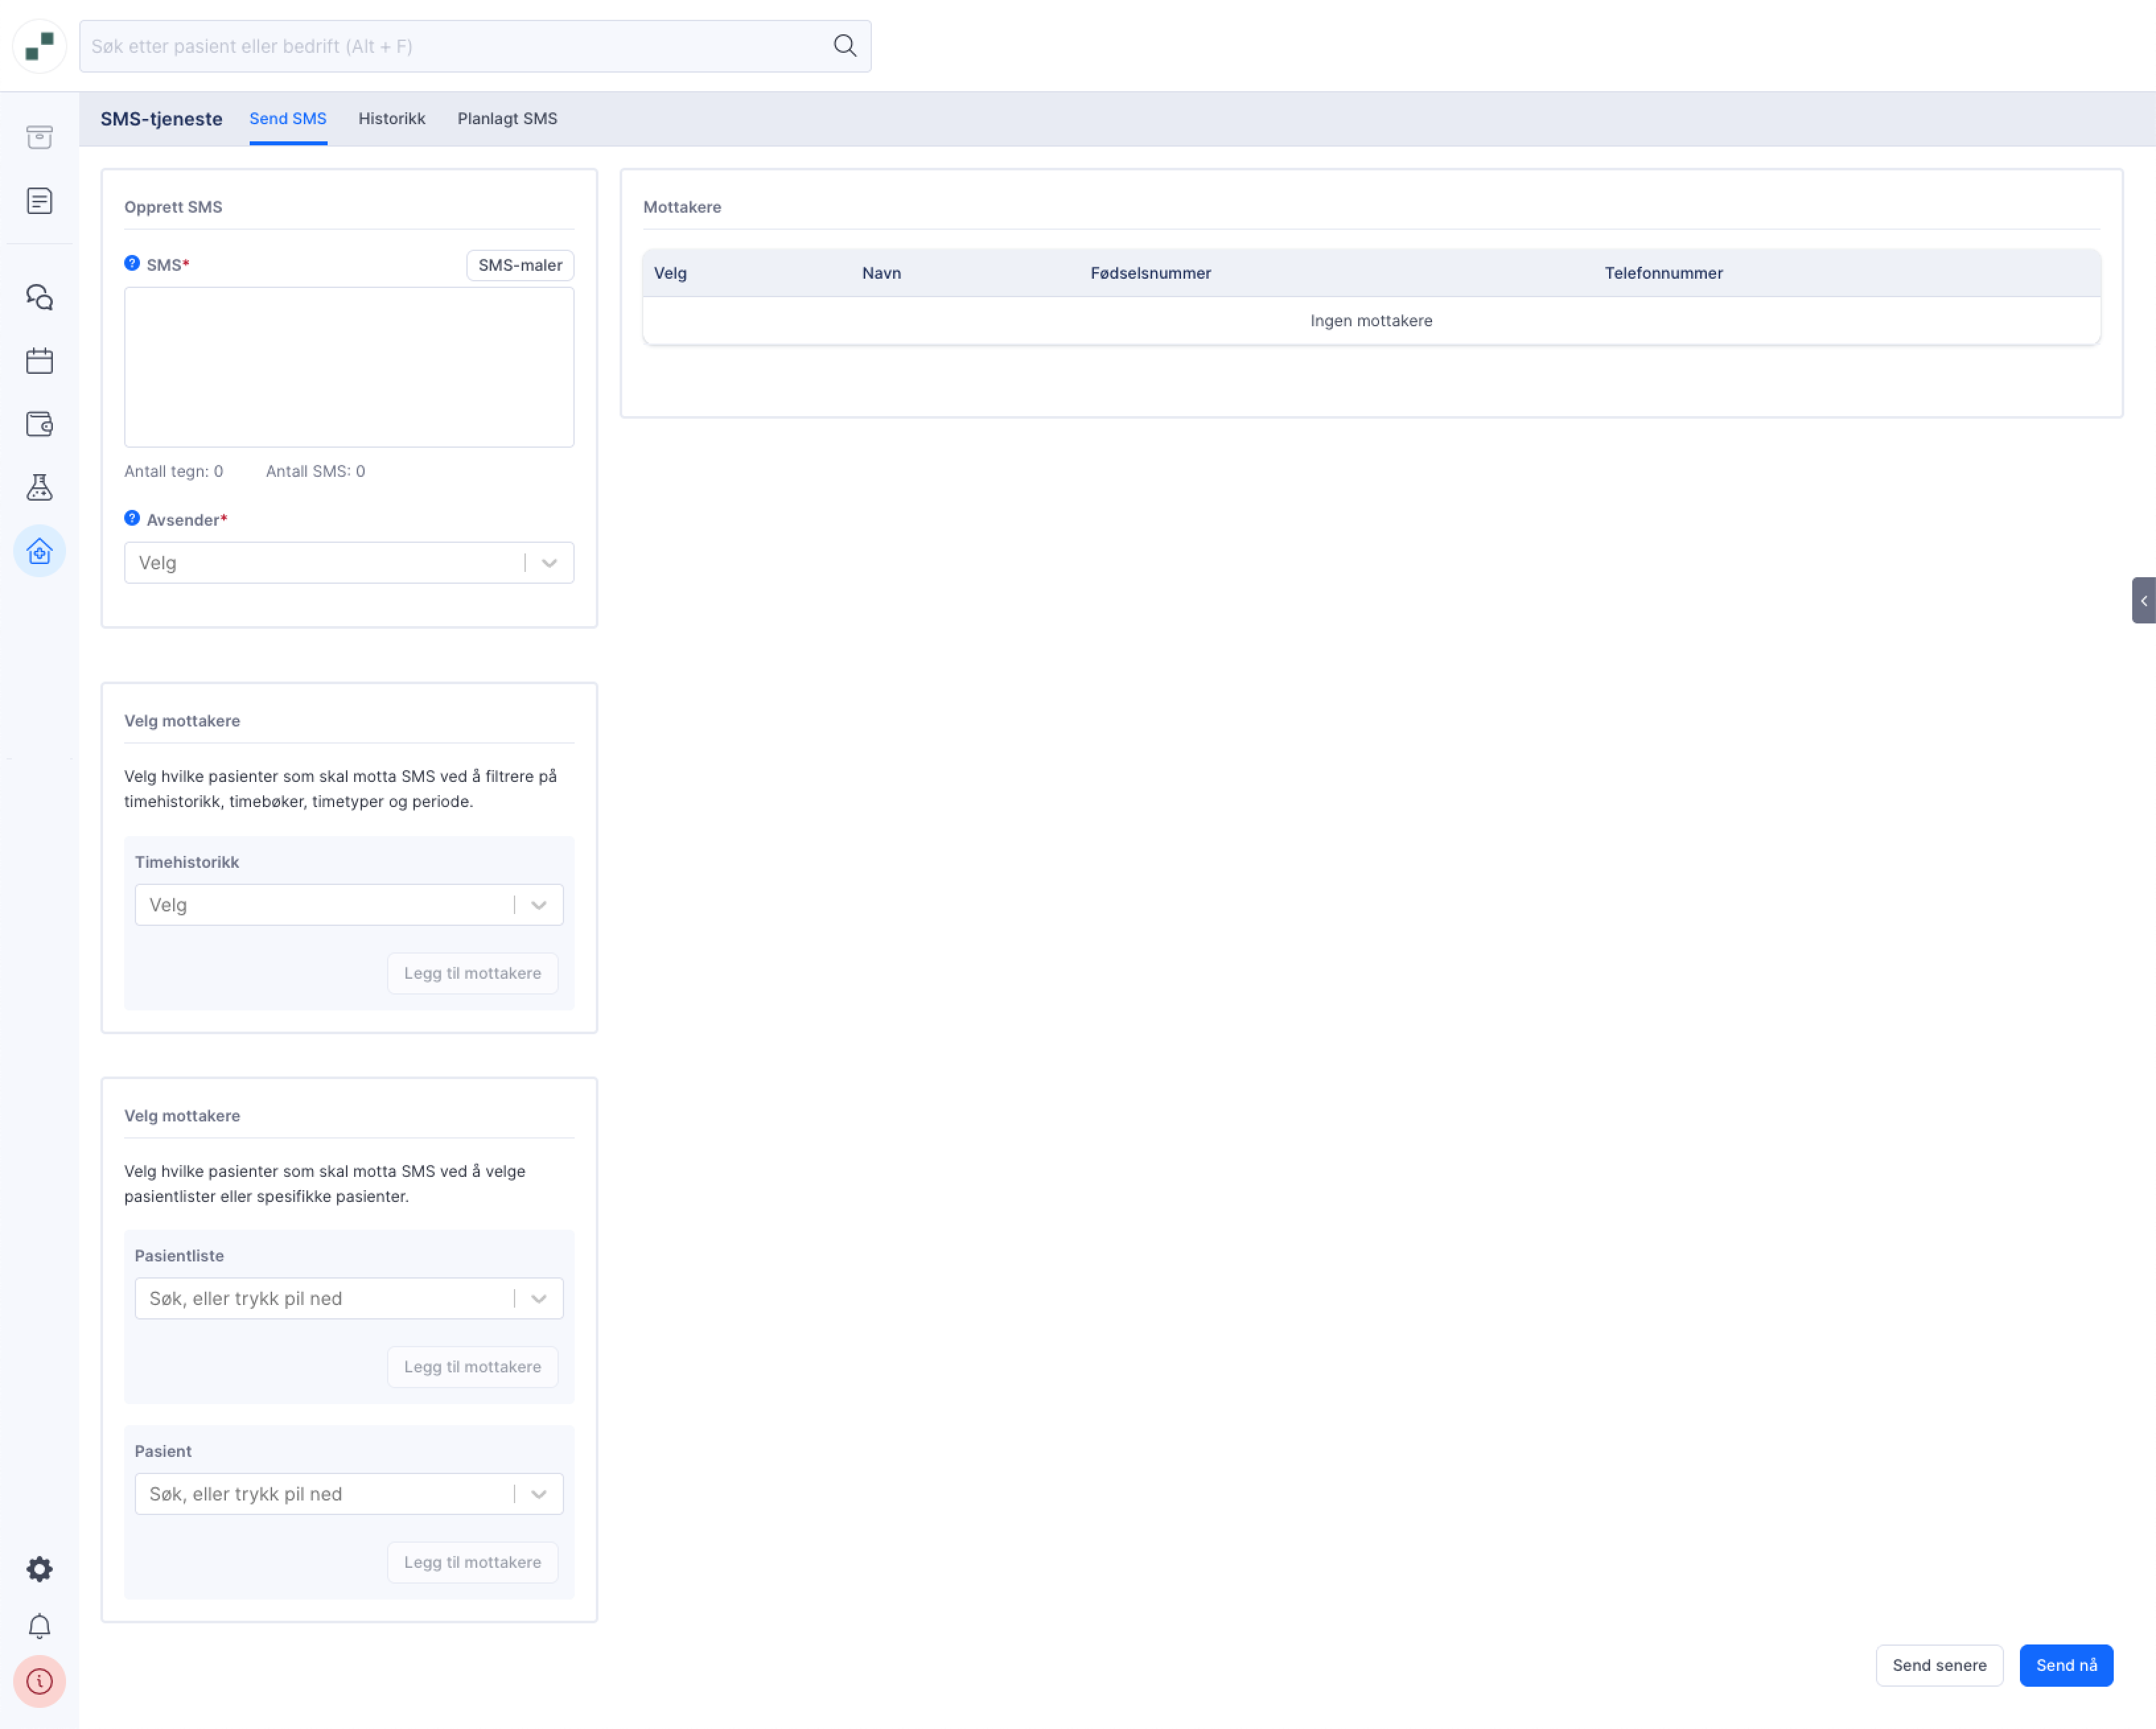Click the SMS field help icon

point(132,263)
